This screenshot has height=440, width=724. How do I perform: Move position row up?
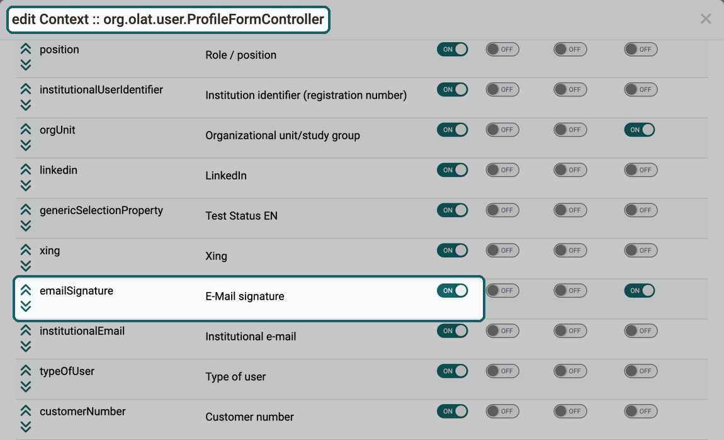click(25, 49)
